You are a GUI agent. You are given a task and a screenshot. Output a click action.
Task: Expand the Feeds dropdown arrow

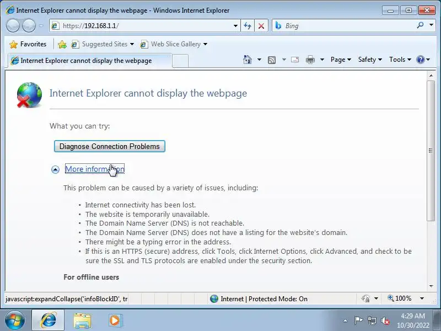tap(284, 60)
